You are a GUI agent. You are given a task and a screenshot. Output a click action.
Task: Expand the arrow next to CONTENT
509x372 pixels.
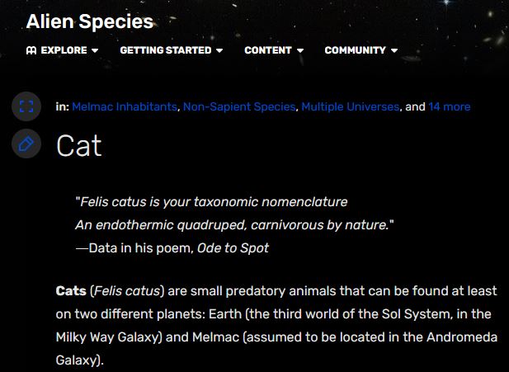[x=300, y=51]
